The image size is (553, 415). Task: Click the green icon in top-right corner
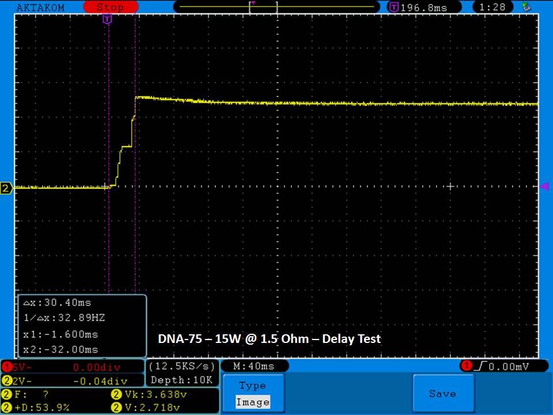[x=525, y=7]
